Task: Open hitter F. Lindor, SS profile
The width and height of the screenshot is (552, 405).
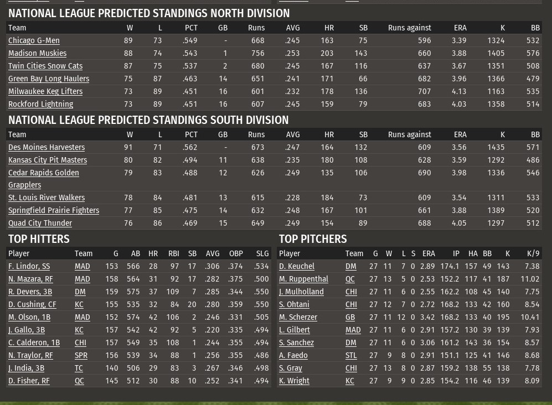Action: [29, 266]
